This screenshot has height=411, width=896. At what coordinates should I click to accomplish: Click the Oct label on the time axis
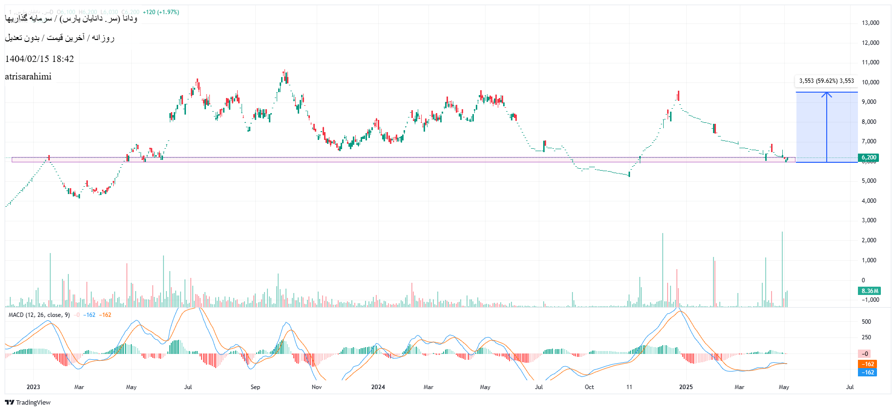tap(589, 387)
